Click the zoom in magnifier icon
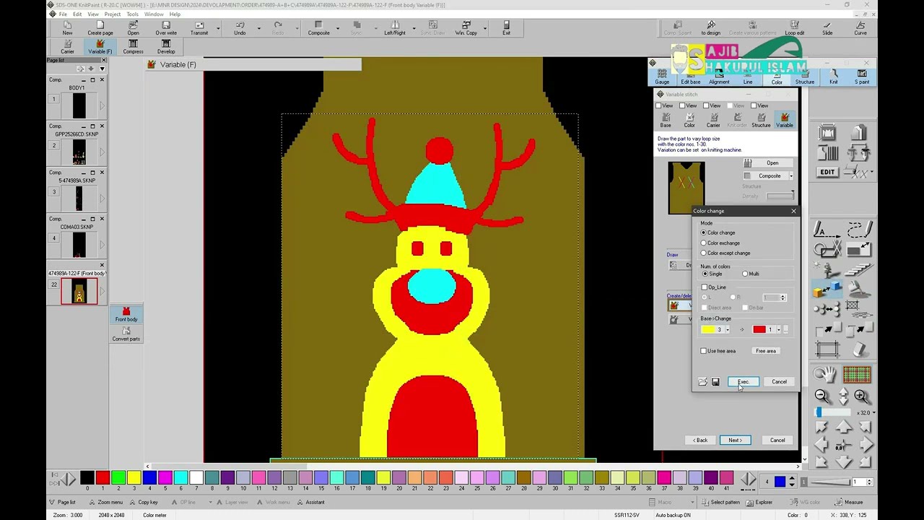 click(861, 395)
